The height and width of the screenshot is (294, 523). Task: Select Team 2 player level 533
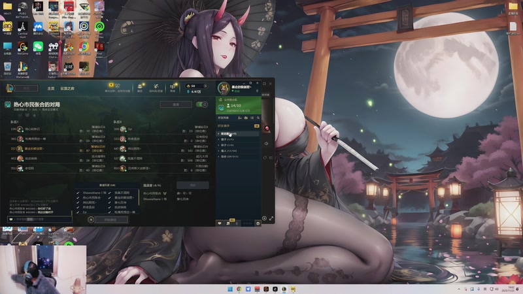click(x=161, y=139)
